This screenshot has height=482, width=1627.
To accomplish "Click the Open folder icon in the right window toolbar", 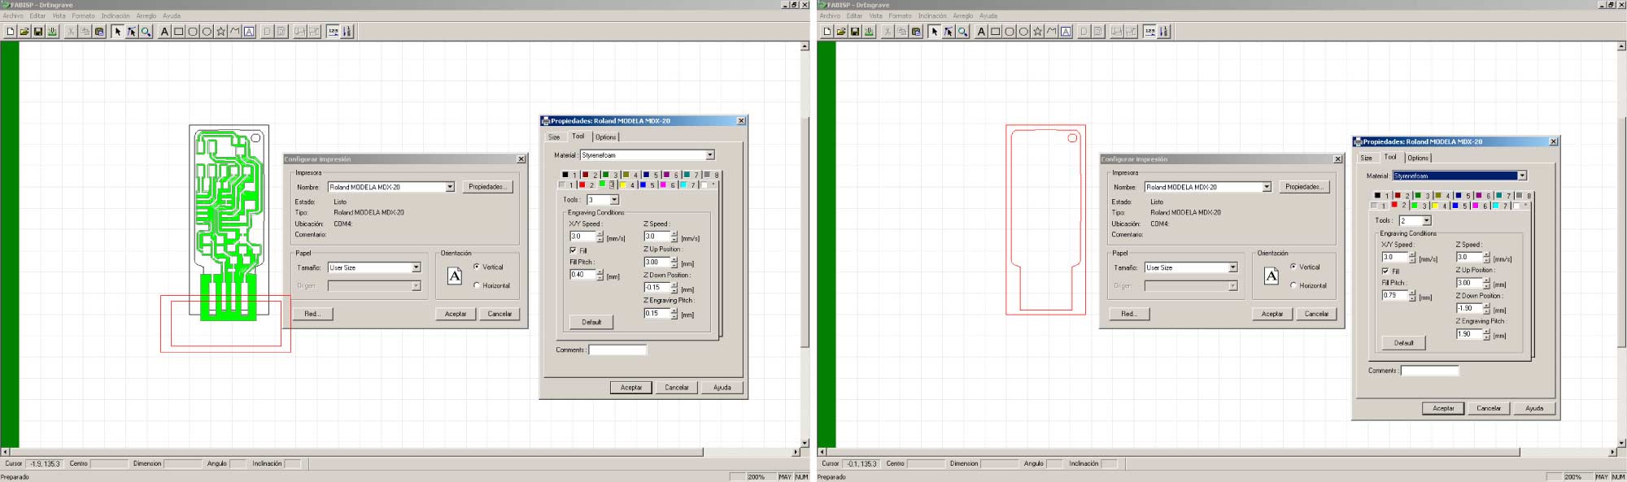I will click(x=841, y=32).
